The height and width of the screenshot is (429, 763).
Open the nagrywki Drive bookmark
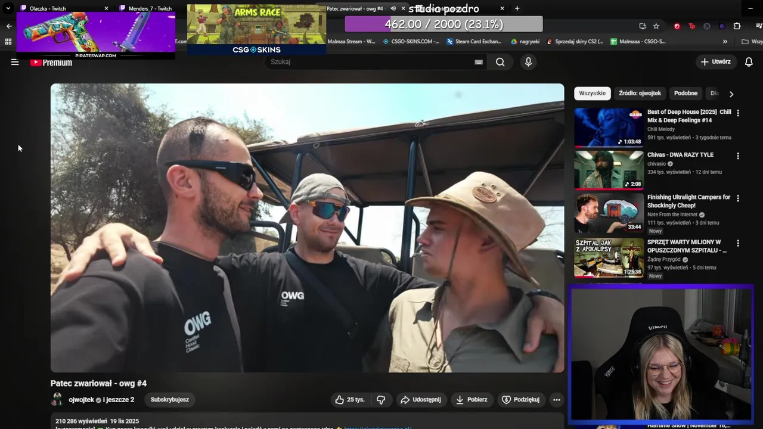point(525,42)
